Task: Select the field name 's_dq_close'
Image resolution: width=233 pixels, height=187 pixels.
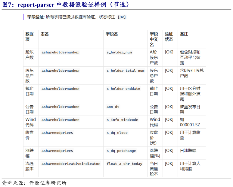Action: [x=117, y=133]
